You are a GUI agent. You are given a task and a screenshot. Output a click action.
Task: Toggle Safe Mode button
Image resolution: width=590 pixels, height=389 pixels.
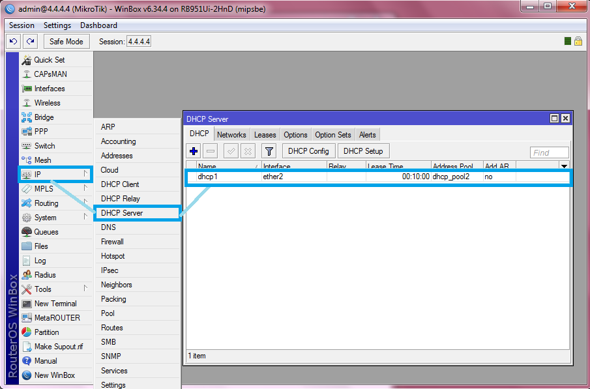pos(66,42)
